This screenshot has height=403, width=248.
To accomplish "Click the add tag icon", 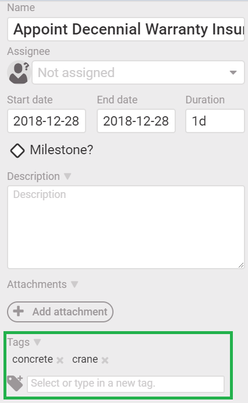I will (x=15, y=383).
